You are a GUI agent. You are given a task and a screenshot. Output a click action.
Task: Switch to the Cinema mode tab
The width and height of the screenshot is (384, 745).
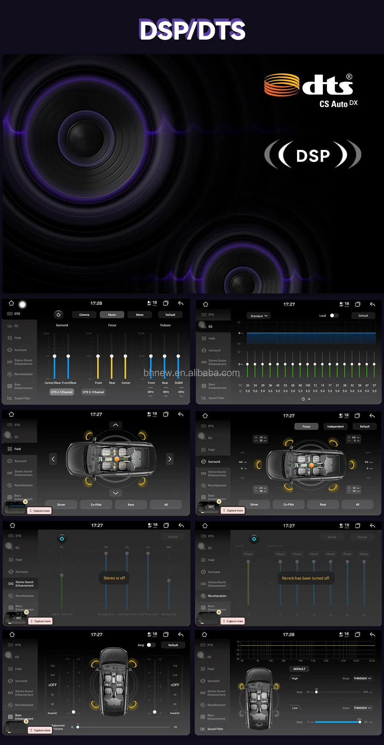(x=84, y=315)
